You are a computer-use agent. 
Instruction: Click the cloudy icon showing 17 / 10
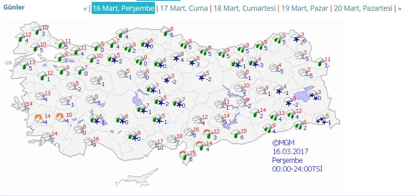pyautogui.click(x=153, y=144)
